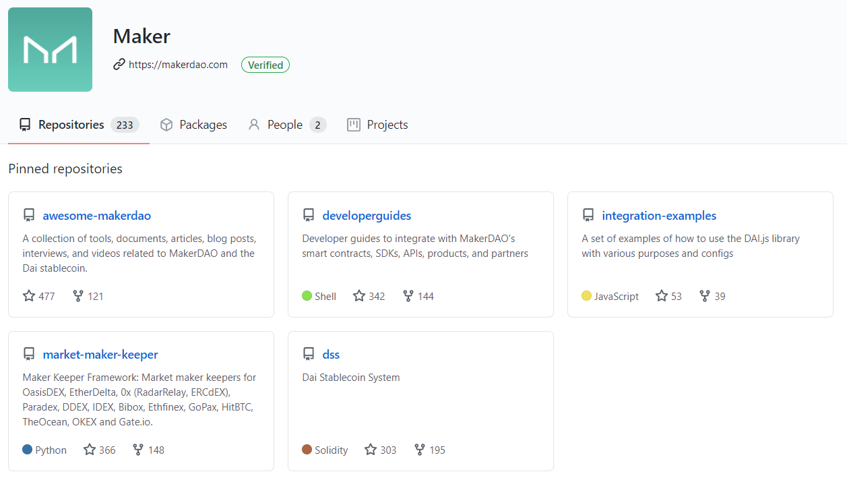
Task: Click the yellow JavaScript language dot
Action: 587,296
